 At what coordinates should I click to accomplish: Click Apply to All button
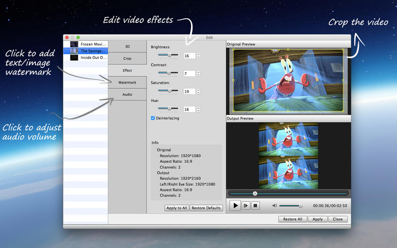point(177,208)
